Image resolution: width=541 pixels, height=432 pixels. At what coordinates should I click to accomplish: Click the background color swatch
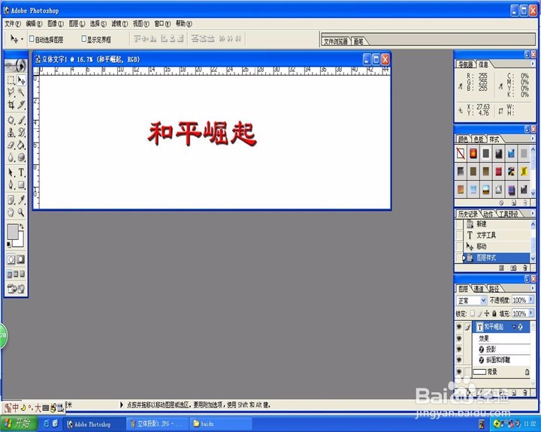coord(20,241)
